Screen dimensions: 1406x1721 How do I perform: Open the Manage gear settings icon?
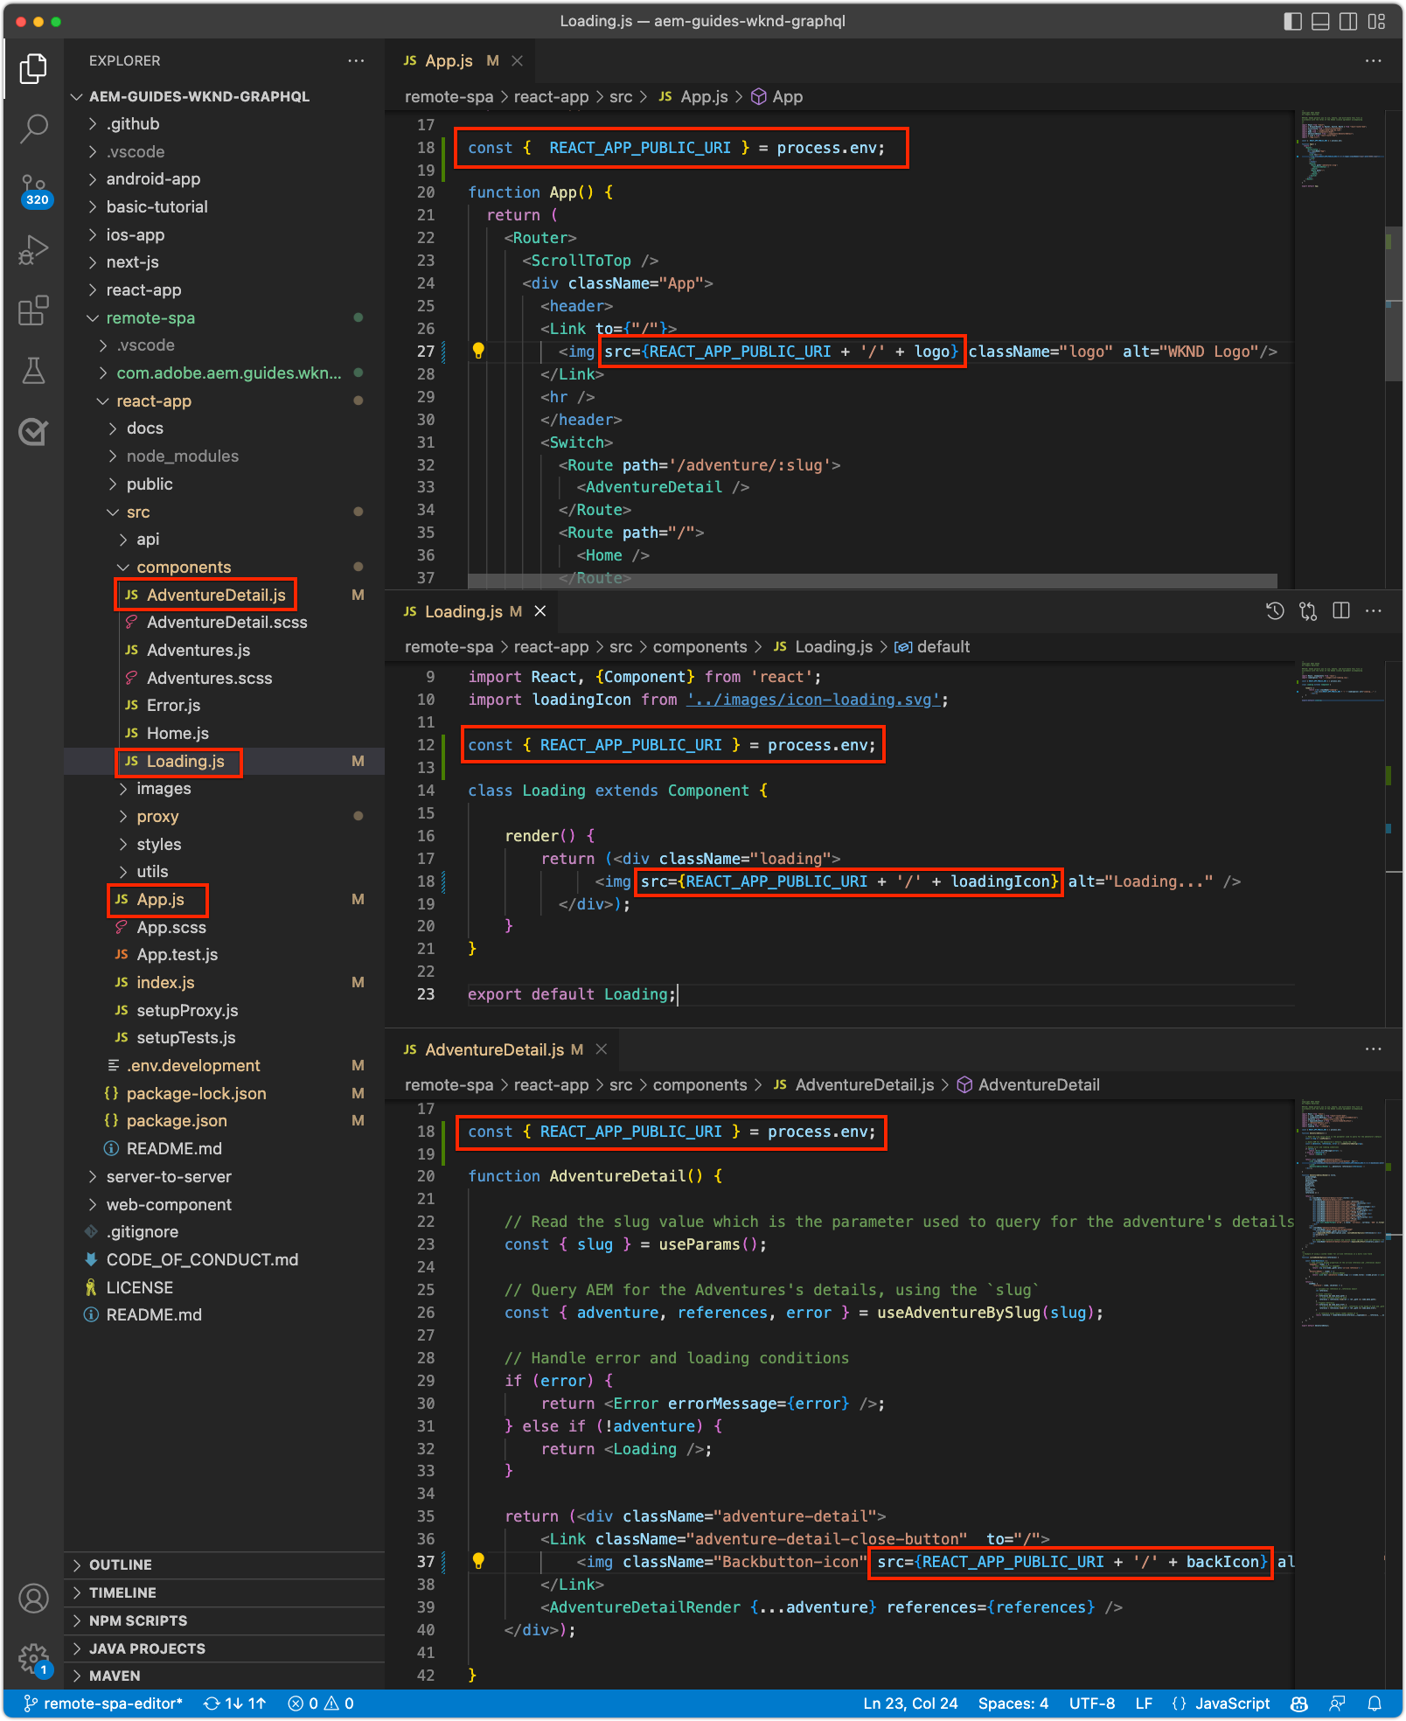(33, 1657)
